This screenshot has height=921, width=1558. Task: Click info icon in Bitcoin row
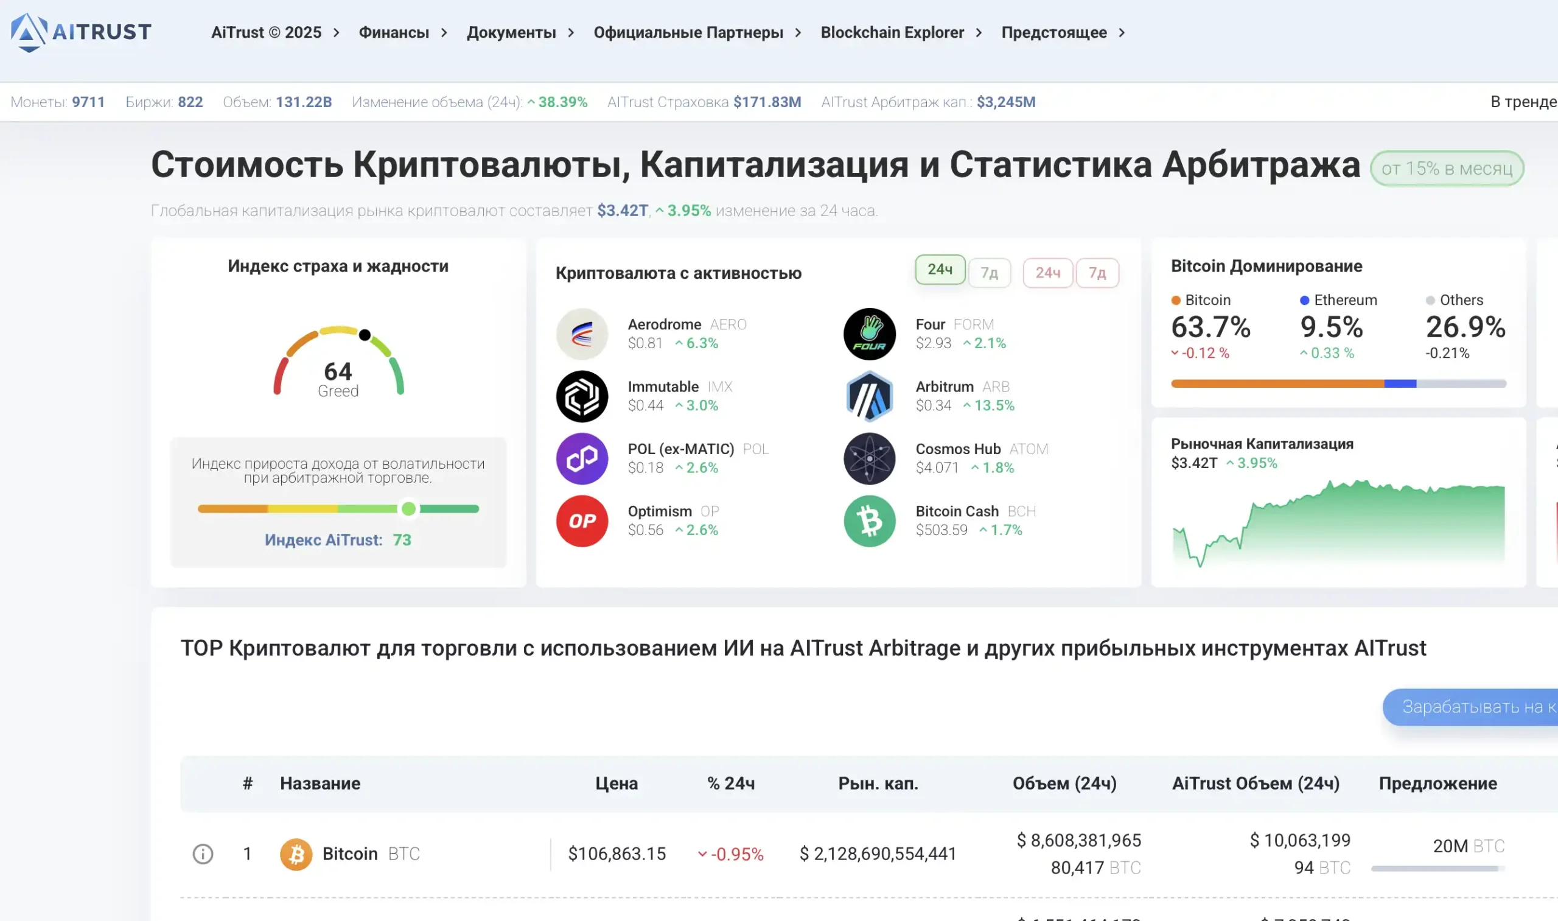(203, 854)
